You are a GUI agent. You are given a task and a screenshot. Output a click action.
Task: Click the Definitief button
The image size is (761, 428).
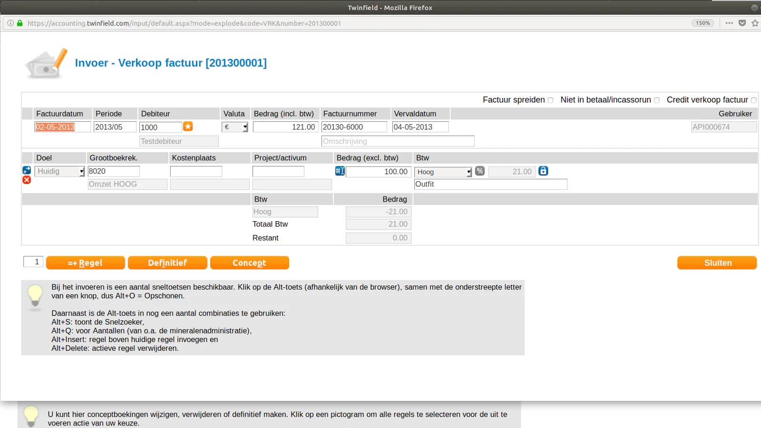click(167, 263)
